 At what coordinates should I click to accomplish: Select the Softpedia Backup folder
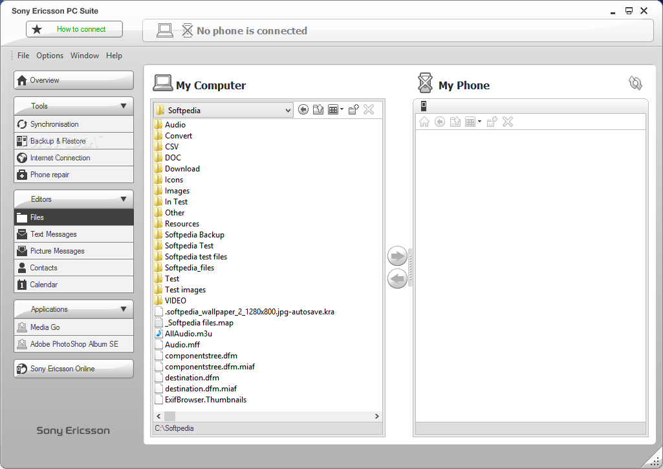190,235
